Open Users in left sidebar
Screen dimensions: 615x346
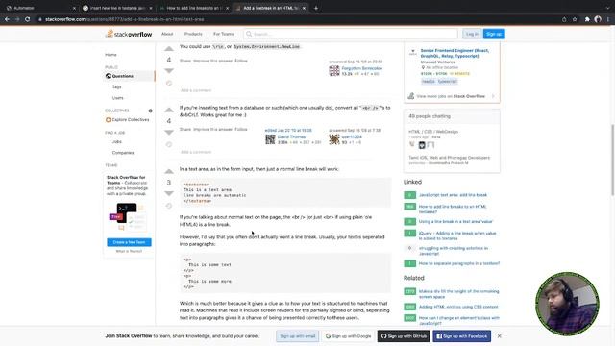tap(117, 98)
